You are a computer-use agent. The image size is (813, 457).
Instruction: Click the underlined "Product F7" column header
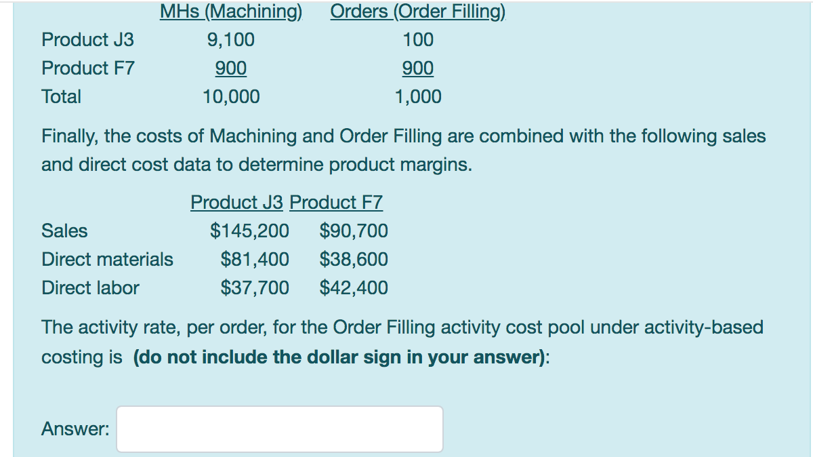[336, 202]
